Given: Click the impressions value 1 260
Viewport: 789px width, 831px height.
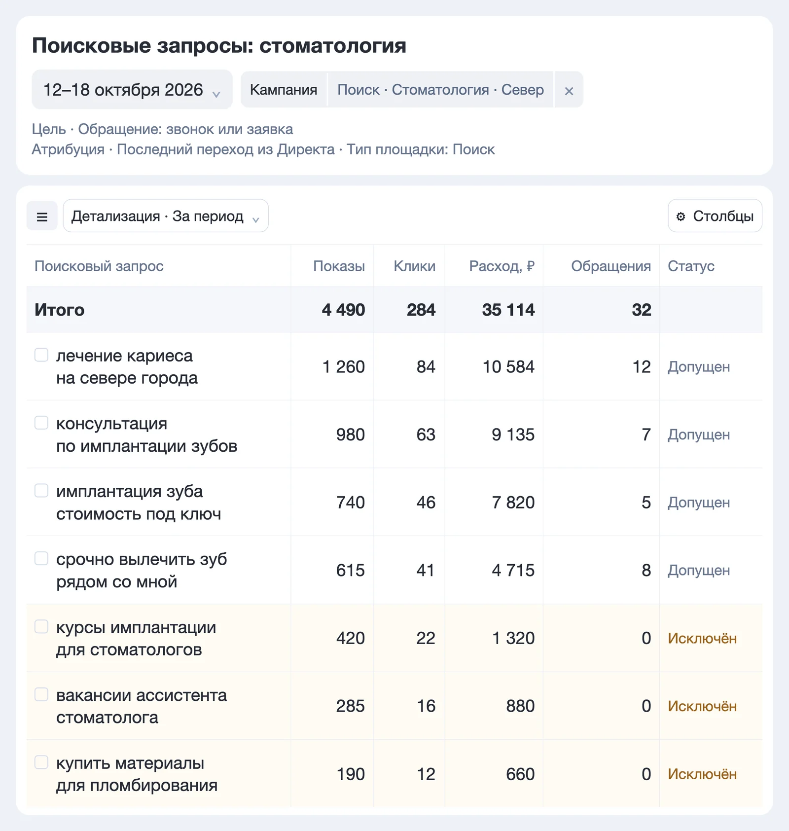Looking at the screenshot, I should tap(344, 367).
